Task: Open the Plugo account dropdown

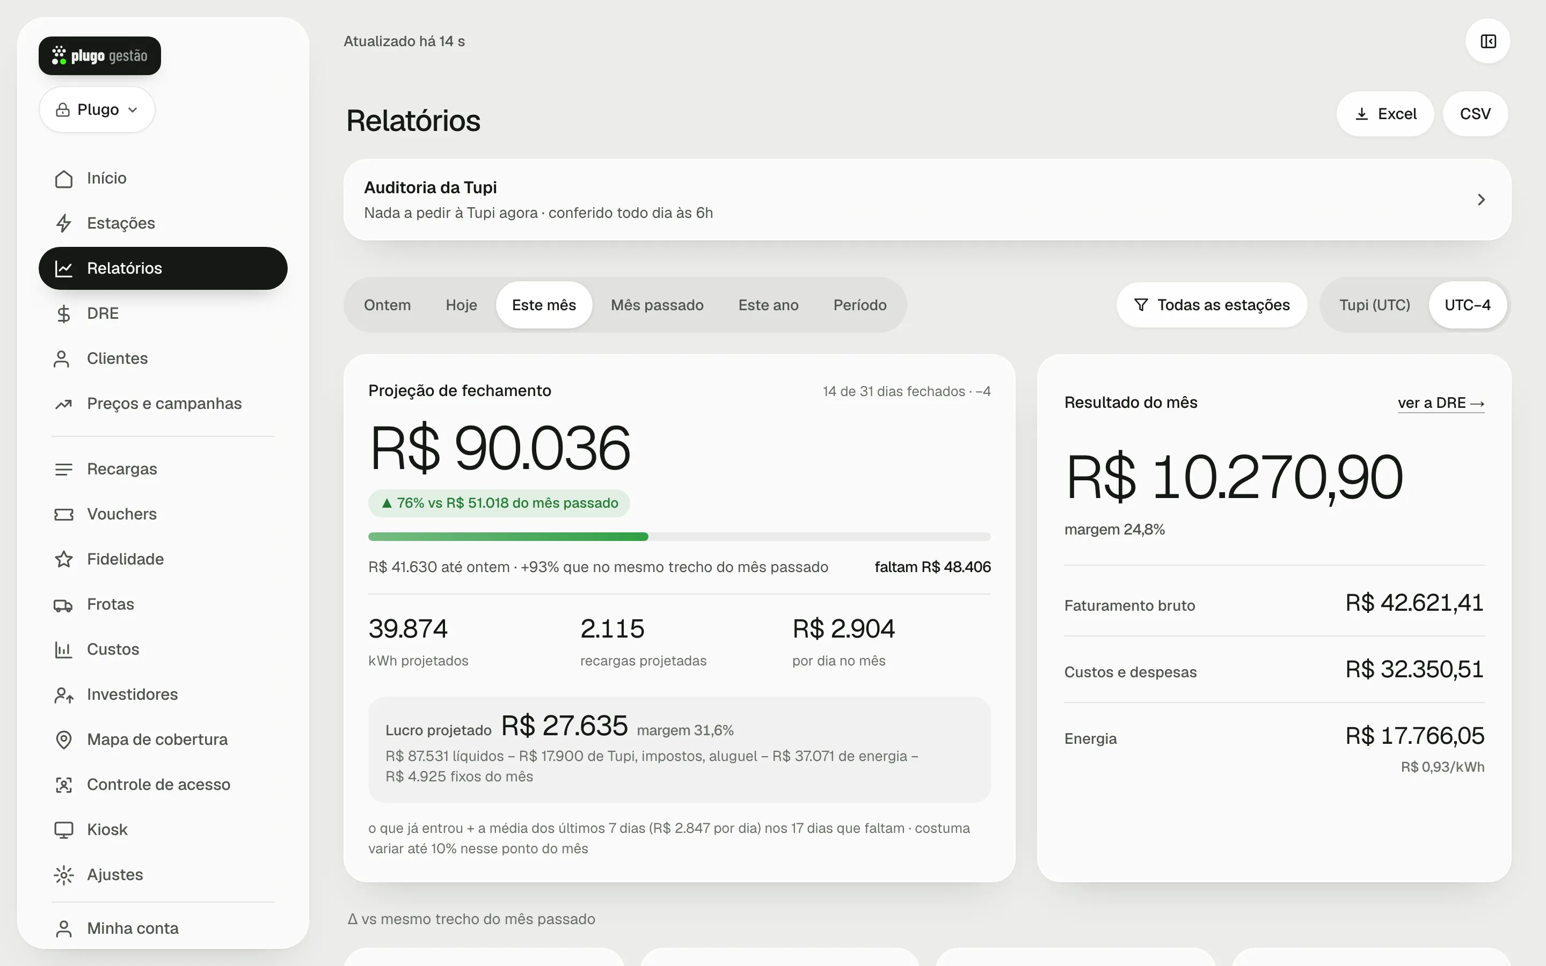Action: click(x=97, y=110)
